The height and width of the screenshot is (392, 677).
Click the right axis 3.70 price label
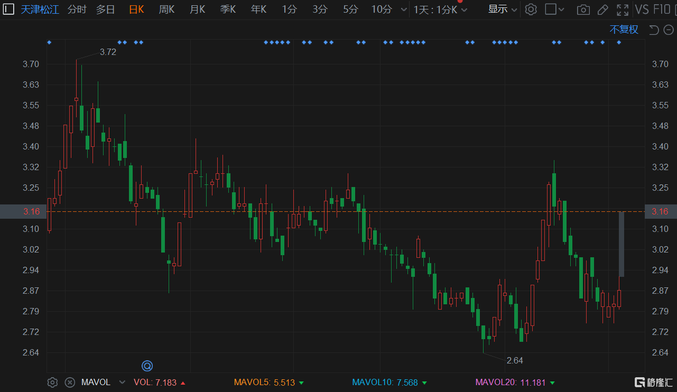pyautogui.click(x=661, y=64)
